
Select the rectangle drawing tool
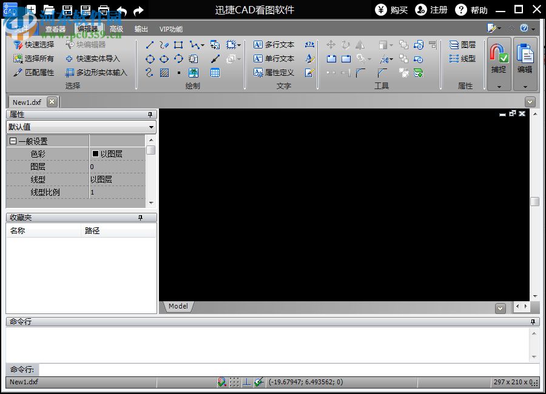[178, 45]
